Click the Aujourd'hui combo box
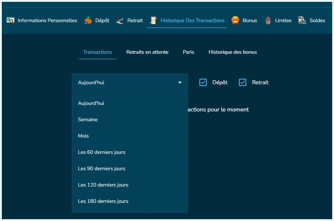Screen dimensions: 334x221 tap(130, 82)
